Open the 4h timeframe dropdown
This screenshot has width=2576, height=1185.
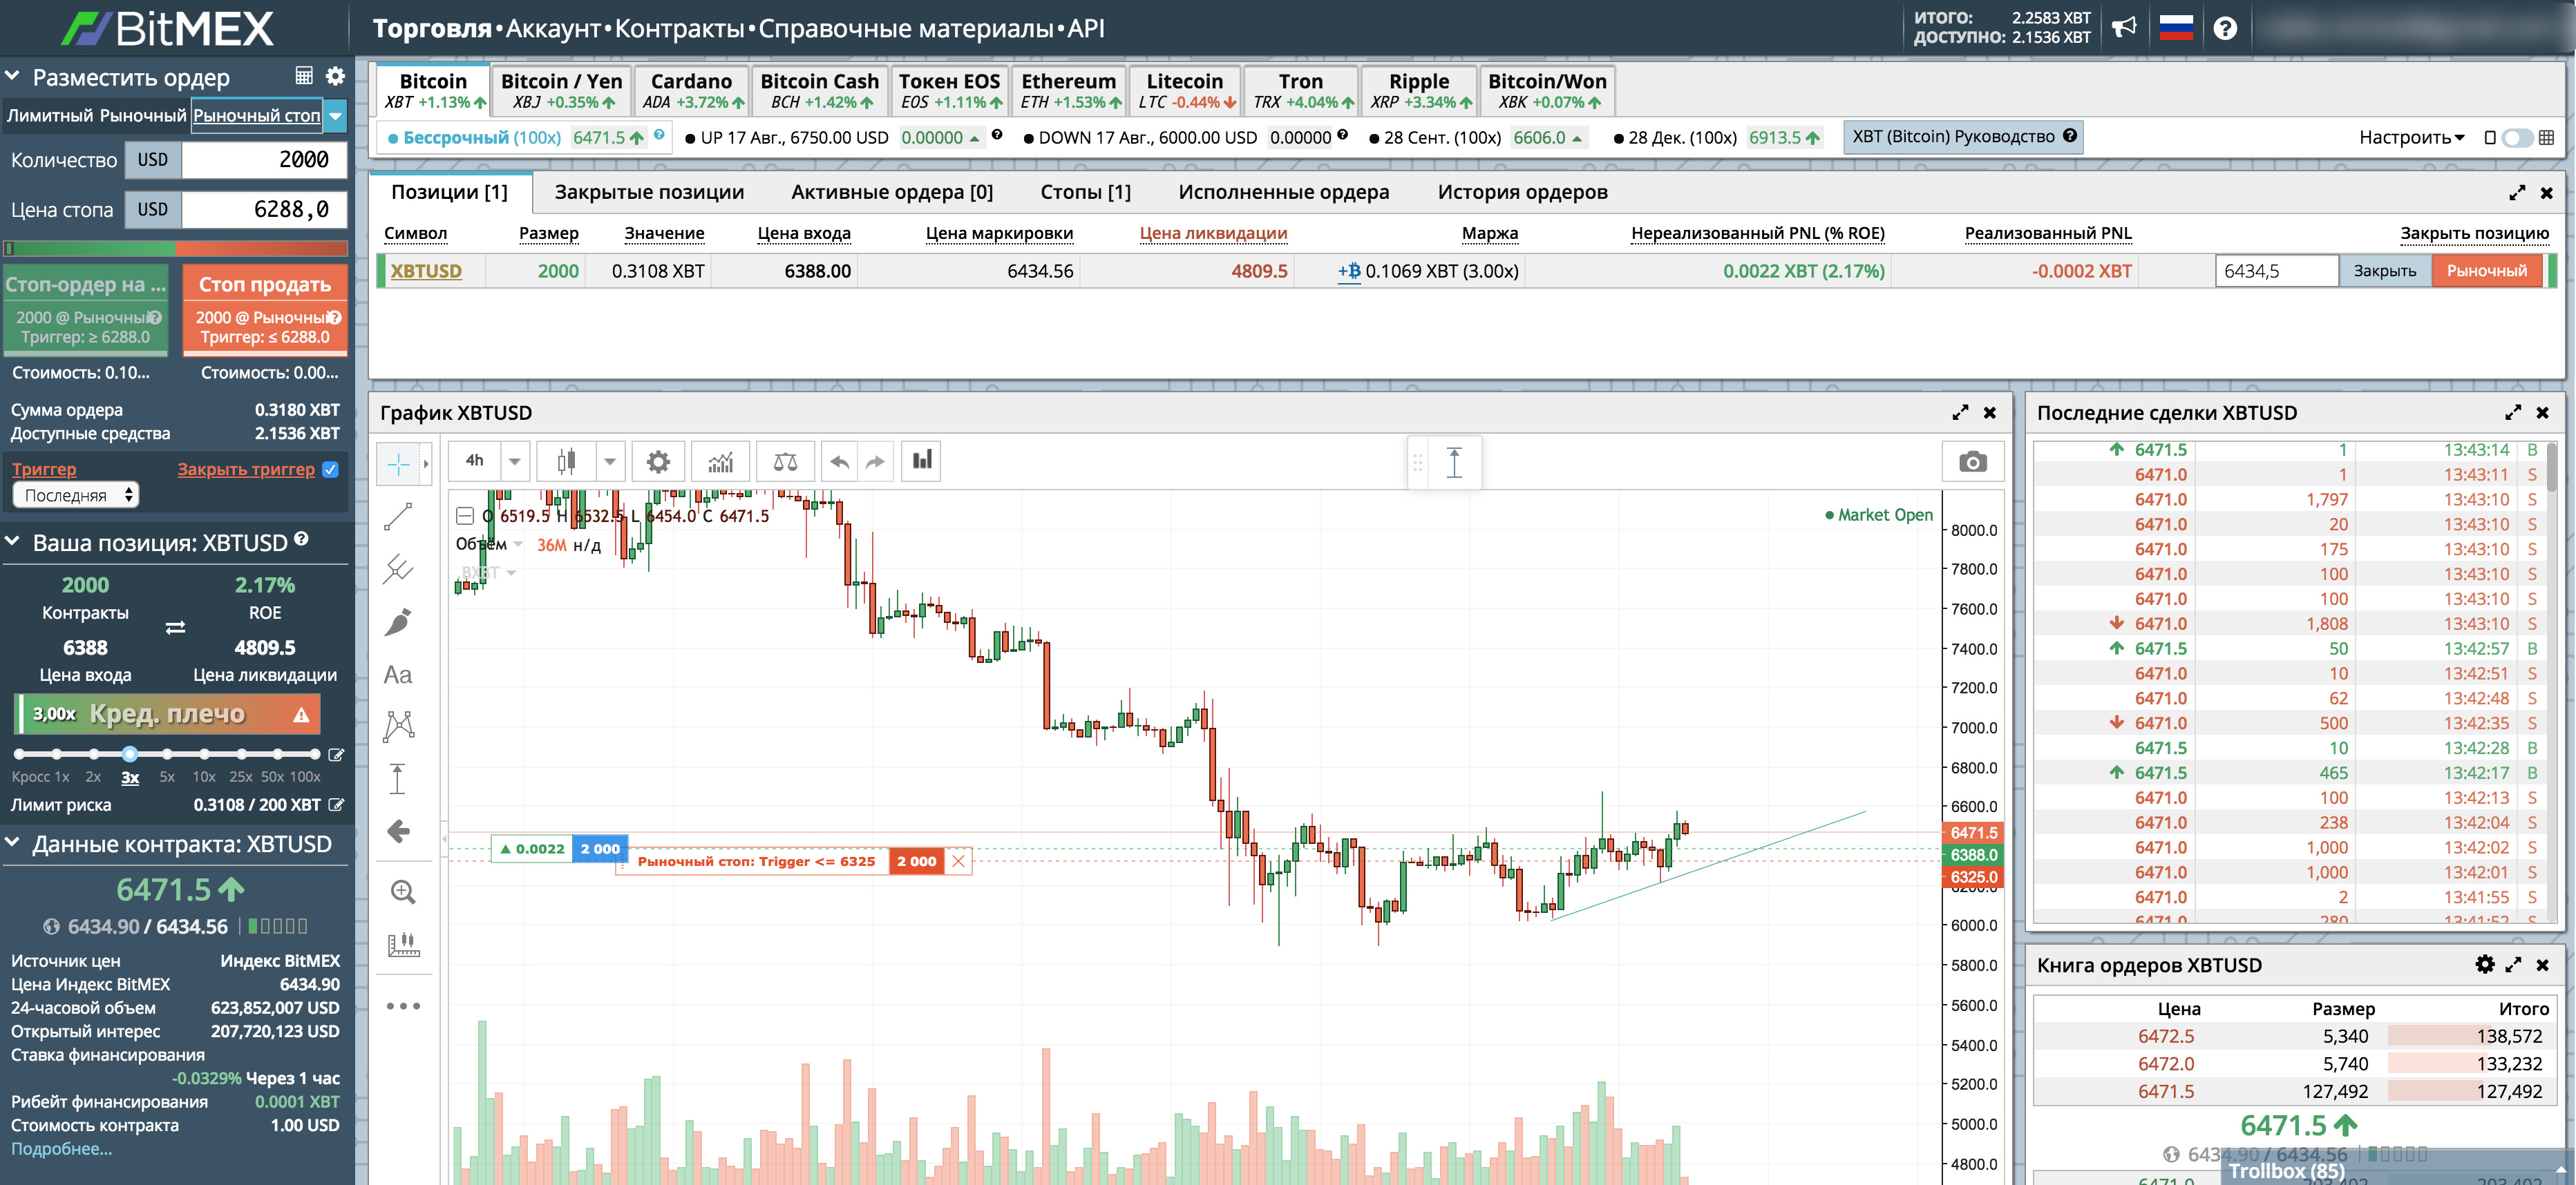tap(515, 461)
